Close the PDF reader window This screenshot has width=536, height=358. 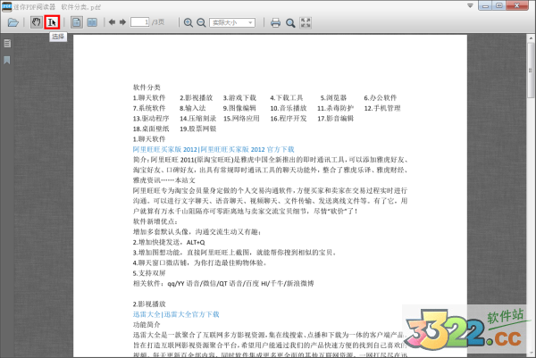coord(517,5)
